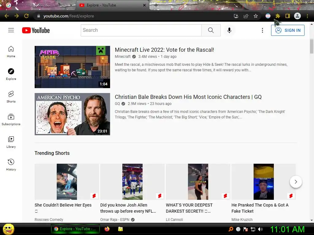Click the flag with red X tray icon
The height and width of the screenshot is (235, 314).
[246, 229]
